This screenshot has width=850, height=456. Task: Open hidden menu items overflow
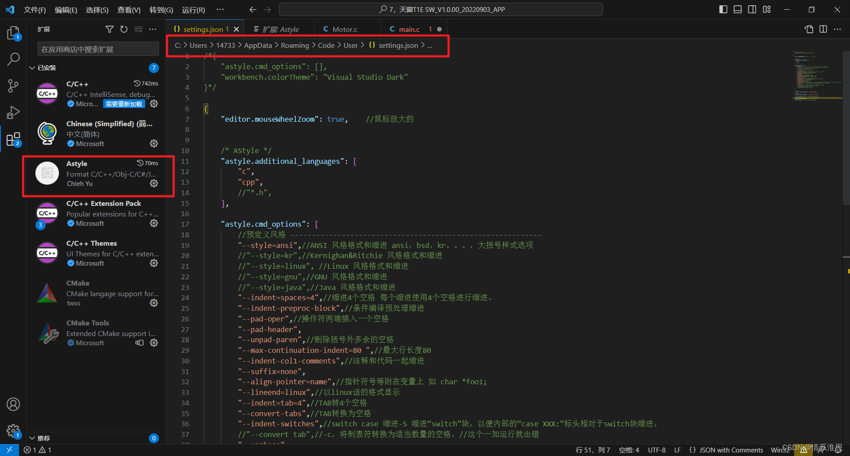220,9
